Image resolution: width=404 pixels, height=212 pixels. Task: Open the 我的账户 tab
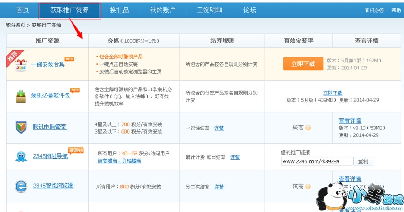[x=163, y=10]
